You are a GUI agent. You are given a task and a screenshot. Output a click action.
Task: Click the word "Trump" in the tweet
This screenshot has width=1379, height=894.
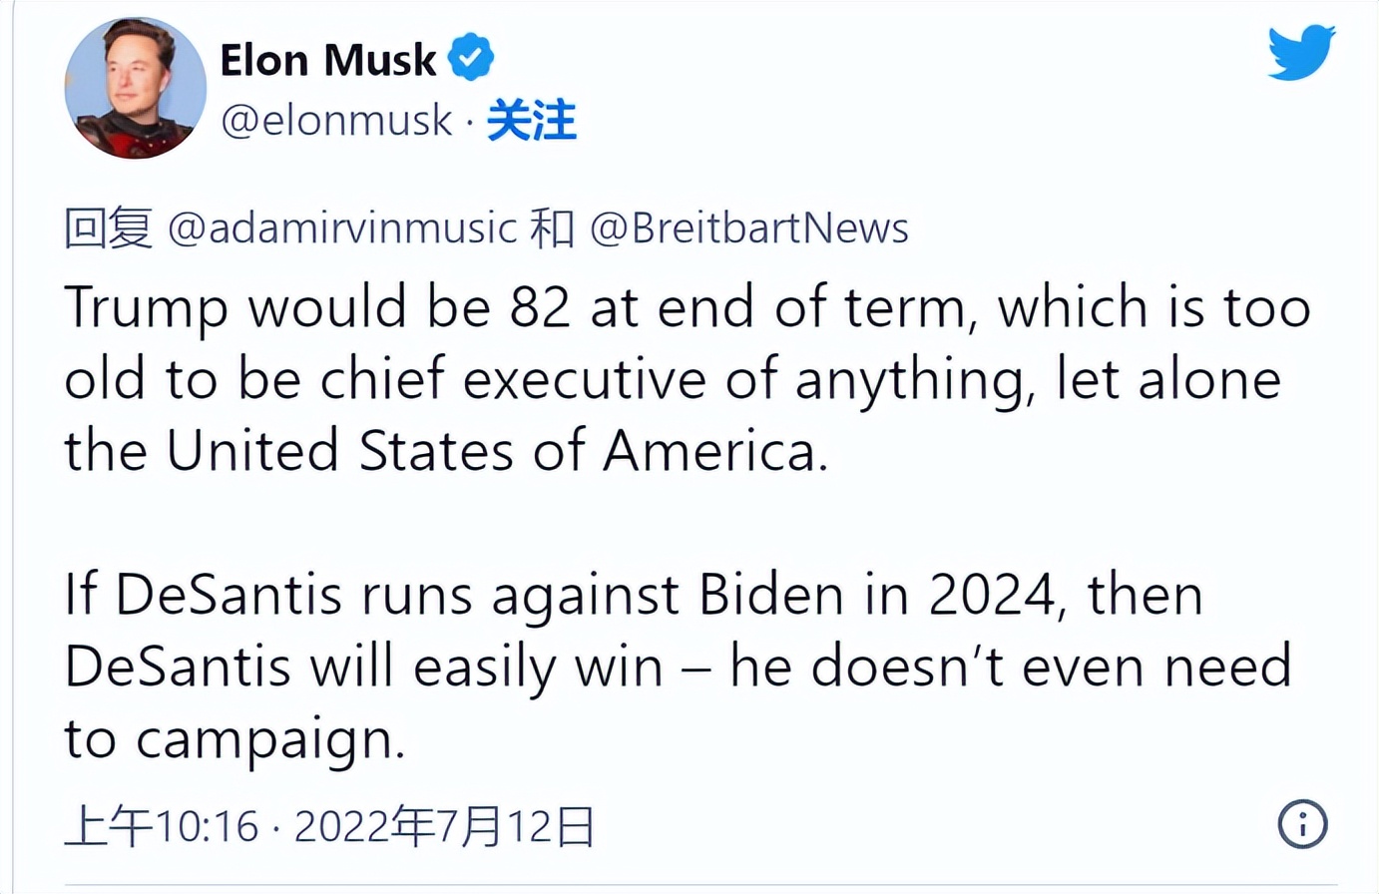click(147, 307)
